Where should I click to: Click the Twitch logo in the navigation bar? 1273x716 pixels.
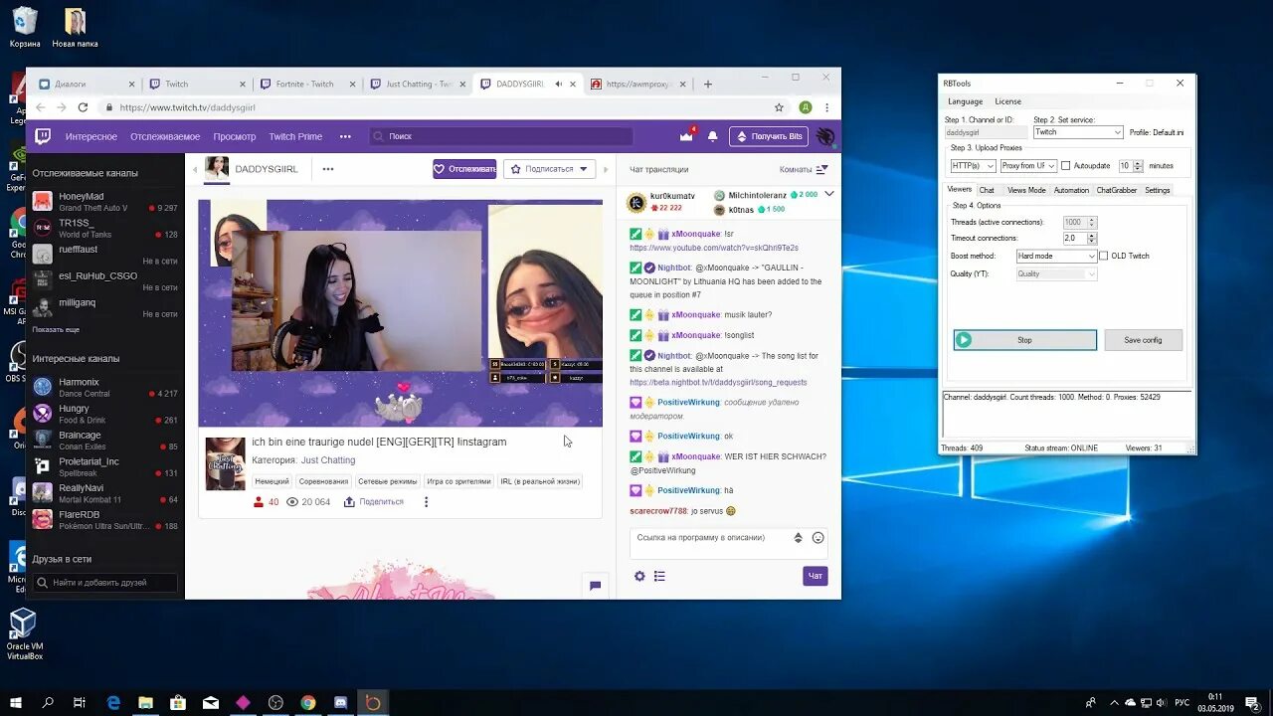click(x=43, y=136)
